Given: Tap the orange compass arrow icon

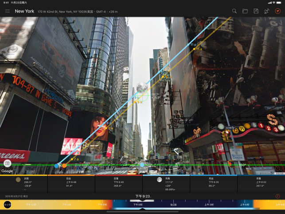Looking at the screenshot, I should click(277, 11).
